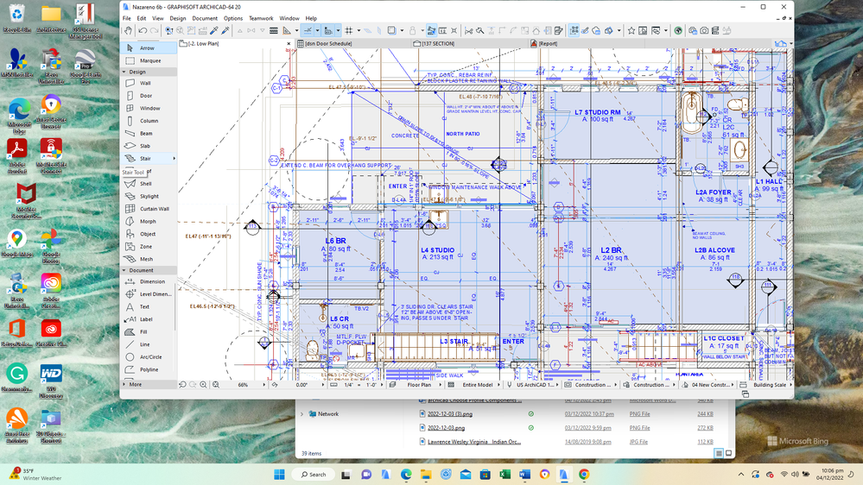Pick the Column tool
Screen dimensions: 863x485
149,121
